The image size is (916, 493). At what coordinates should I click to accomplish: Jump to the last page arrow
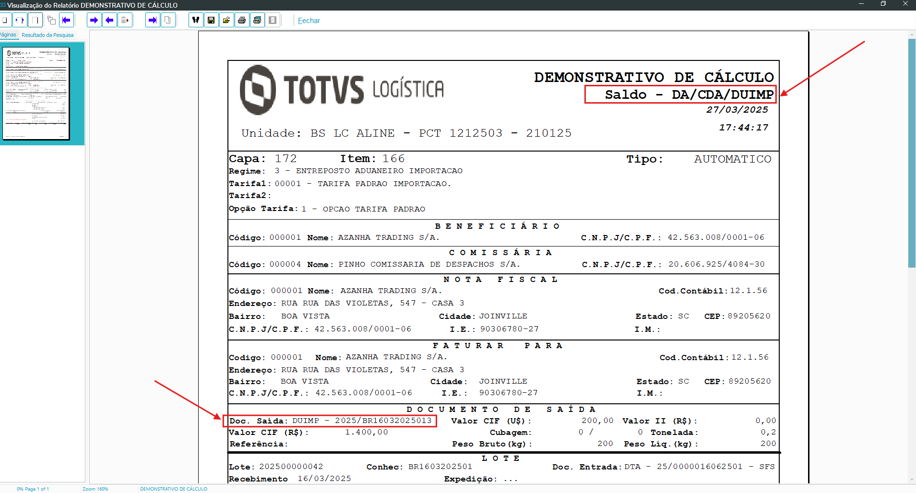click(153, 20)
